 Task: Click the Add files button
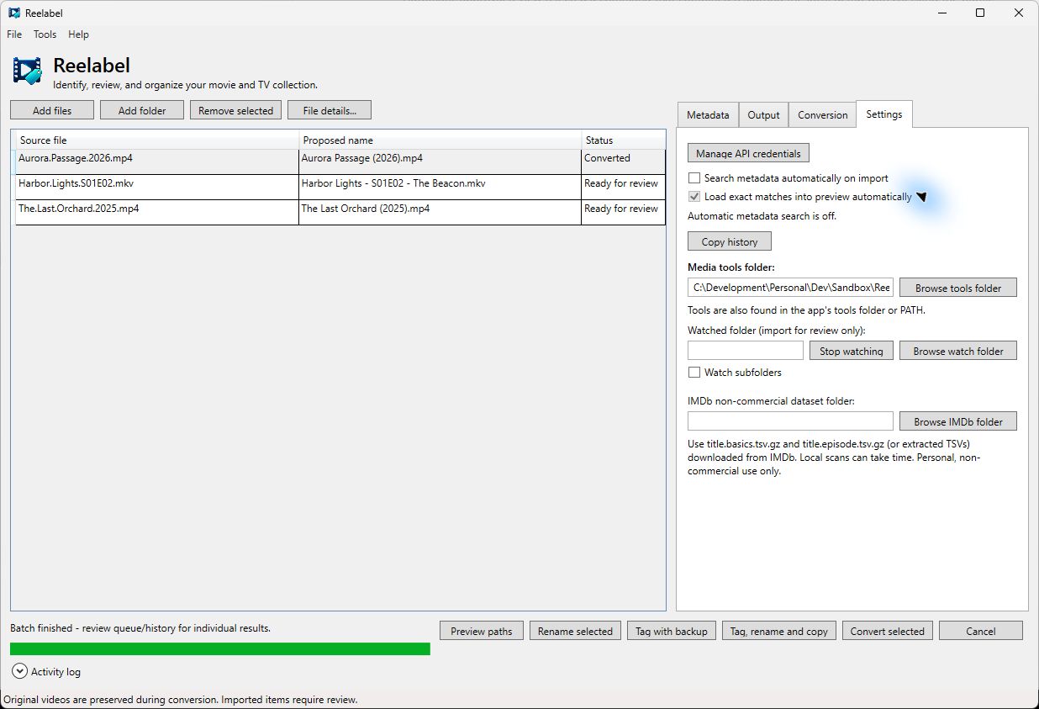tap(52, 110)
